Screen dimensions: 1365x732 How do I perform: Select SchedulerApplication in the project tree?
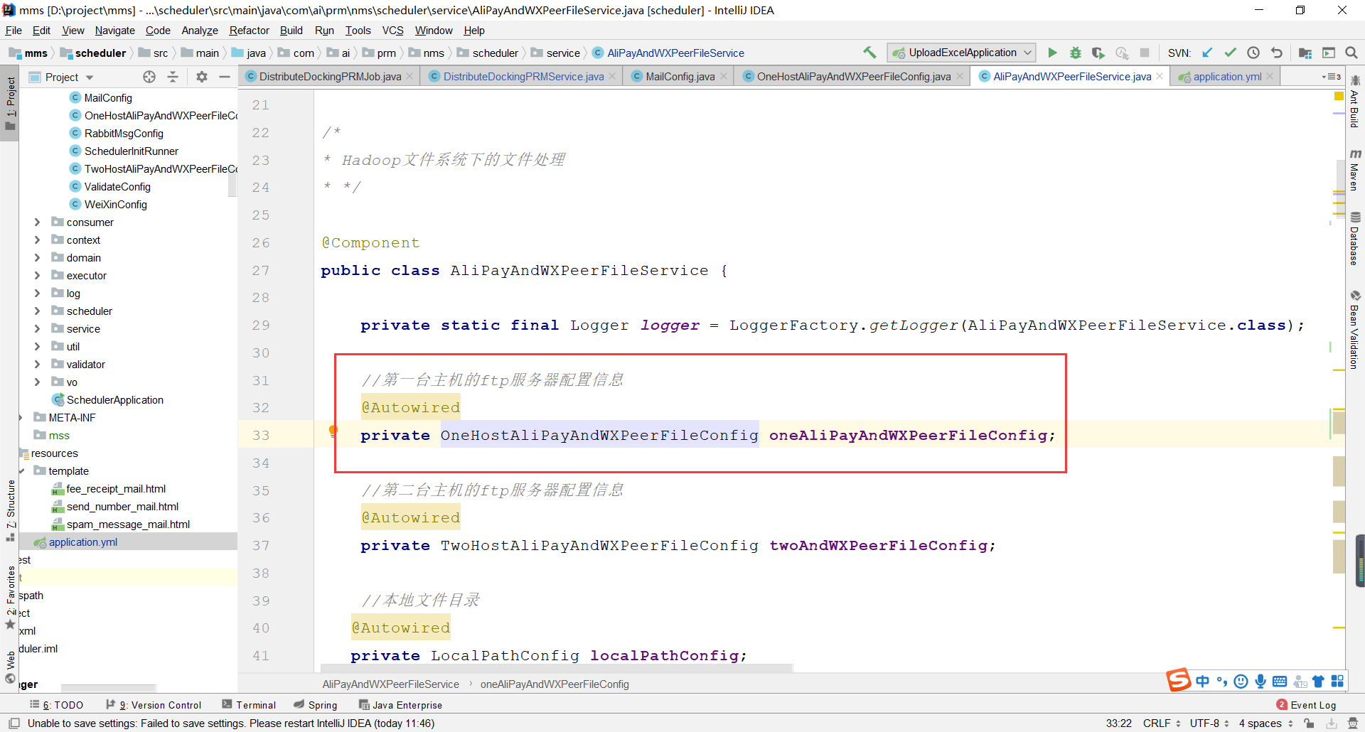tap(115, 400)
